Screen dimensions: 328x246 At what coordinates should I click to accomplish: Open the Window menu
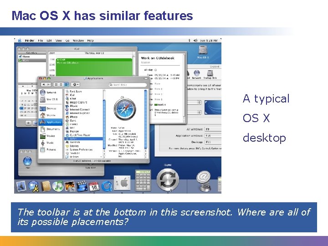[x=78, y=41]
